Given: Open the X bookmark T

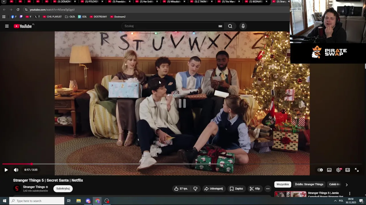Looking at the screenshot, I should (37, 17).
